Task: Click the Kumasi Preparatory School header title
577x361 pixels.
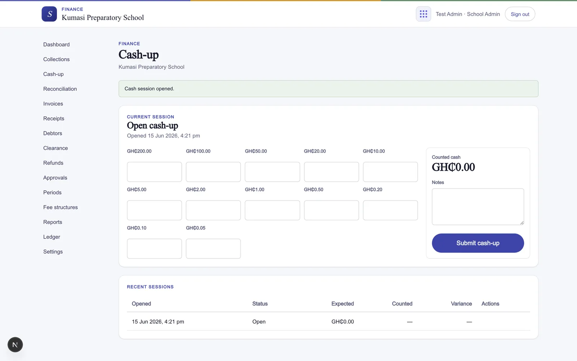Action: click(x=103, y=18)
